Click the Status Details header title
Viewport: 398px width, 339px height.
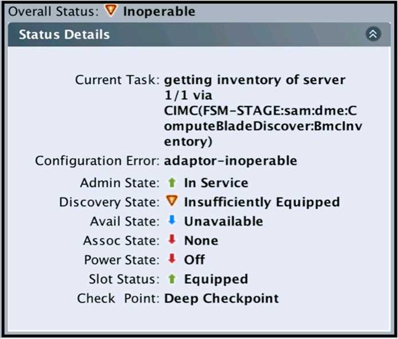[x=64, y=34]
